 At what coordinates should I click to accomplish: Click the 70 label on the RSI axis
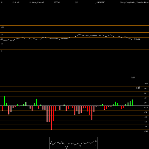coord(2,34)
